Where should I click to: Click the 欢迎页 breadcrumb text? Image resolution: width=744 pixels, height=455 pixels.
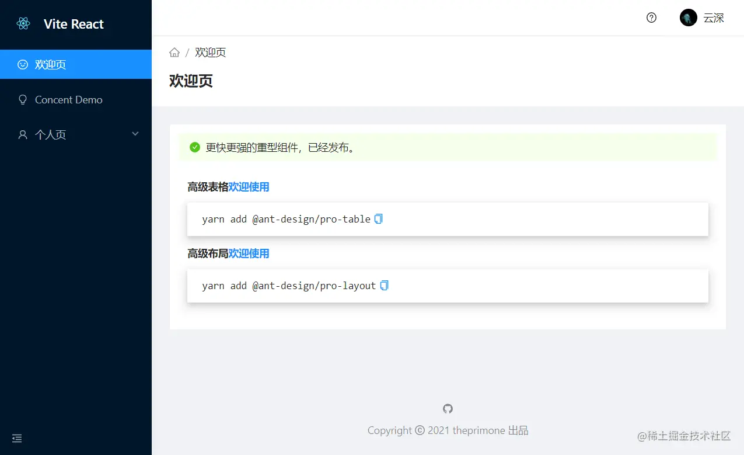tap(210, 53)
